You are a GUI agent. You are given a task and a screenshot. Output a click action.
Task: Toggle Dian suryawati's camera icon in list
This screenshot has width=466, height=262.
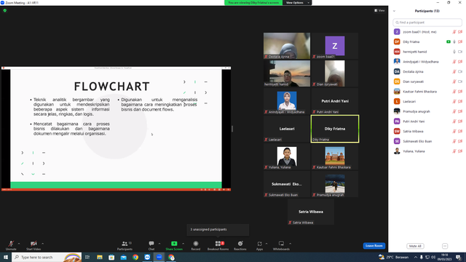[460, 82]
